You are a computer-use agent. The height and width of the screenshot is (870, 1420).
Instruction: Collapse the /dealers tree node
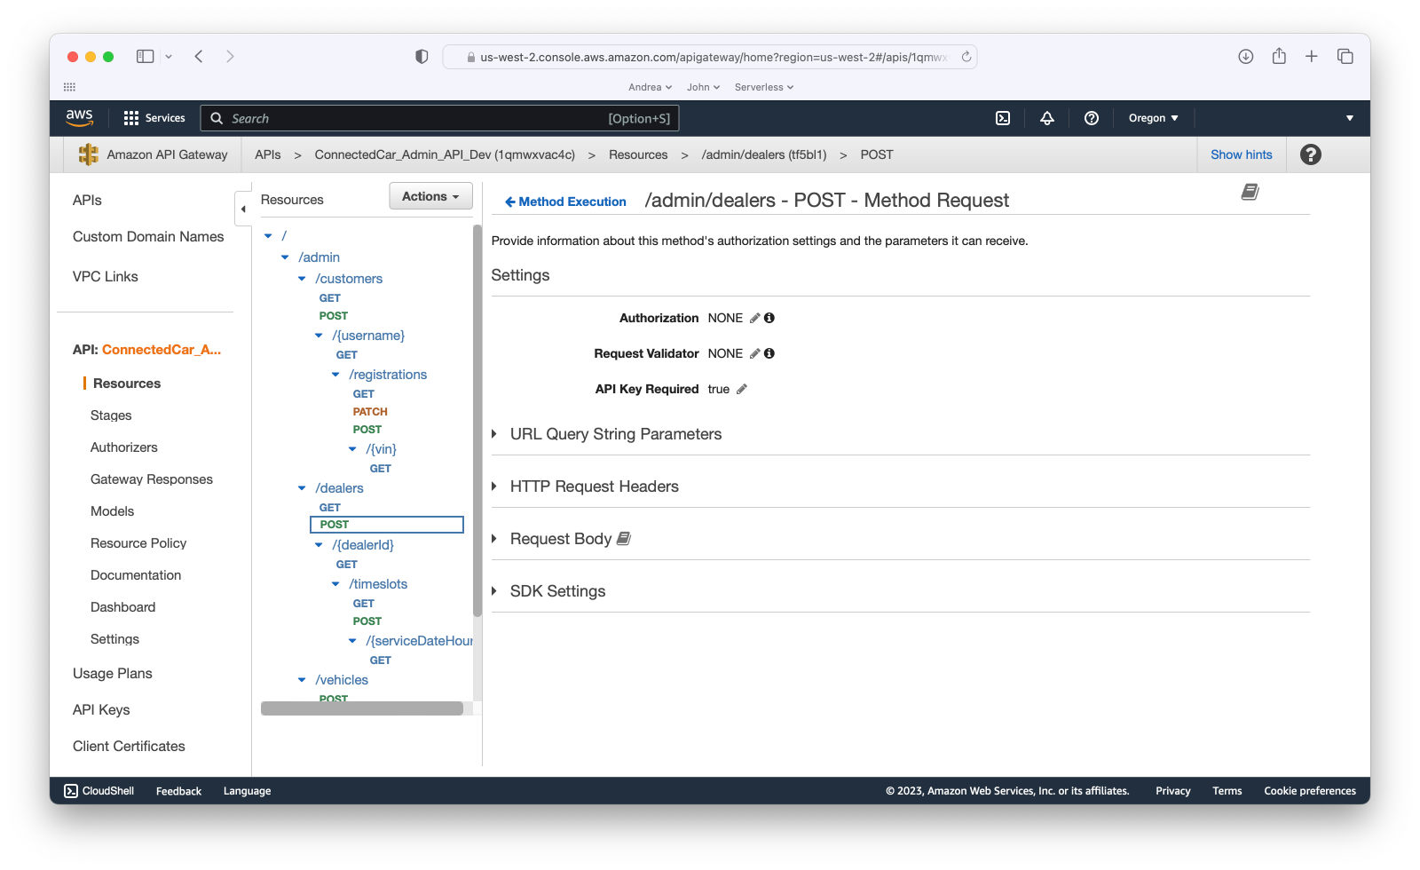[302, 488]
